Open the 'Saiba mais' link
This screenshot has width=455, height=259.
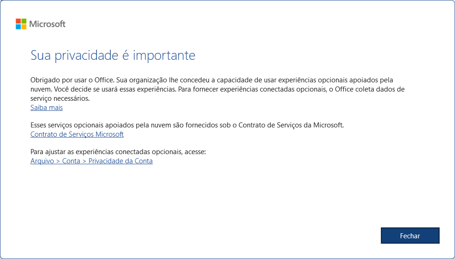(46, 108)
